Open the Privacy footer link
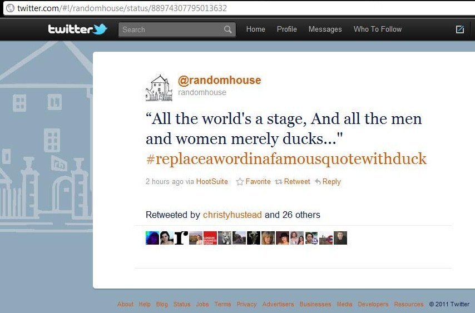This screenshot has height=313, width=475. [x=246, y=304]
